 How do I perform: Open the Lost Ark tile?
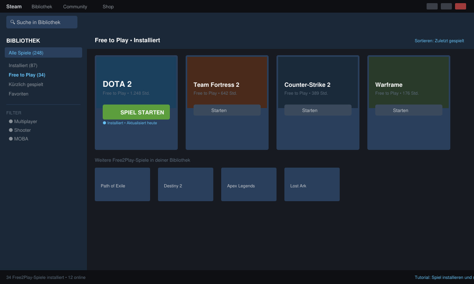[x=312, y=184]
